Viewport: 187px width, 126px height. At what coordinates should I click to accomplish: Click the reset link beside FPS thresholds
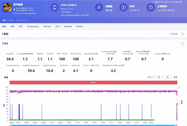[175, 77]
